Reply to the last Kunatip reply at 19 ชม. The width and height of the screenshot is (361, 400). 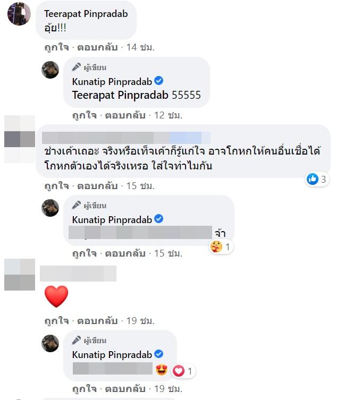pyautogui.click(x=125, y=389)
